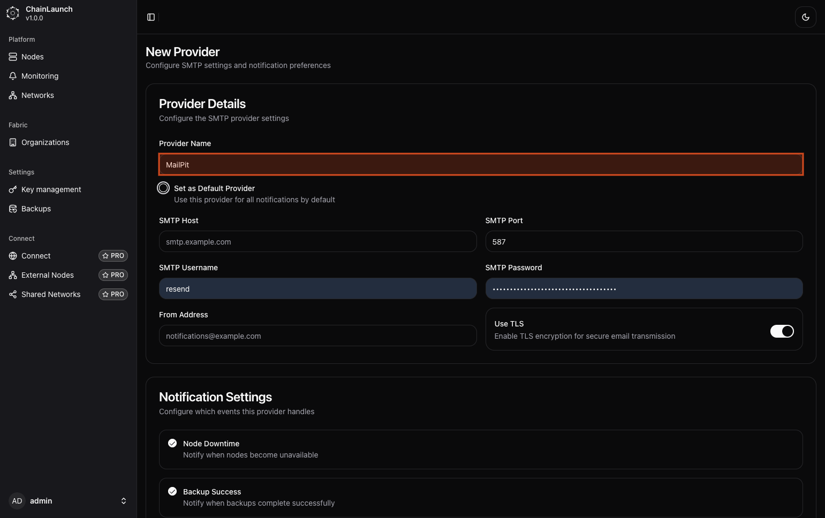Click the Backups database icon

pos(13,209)
